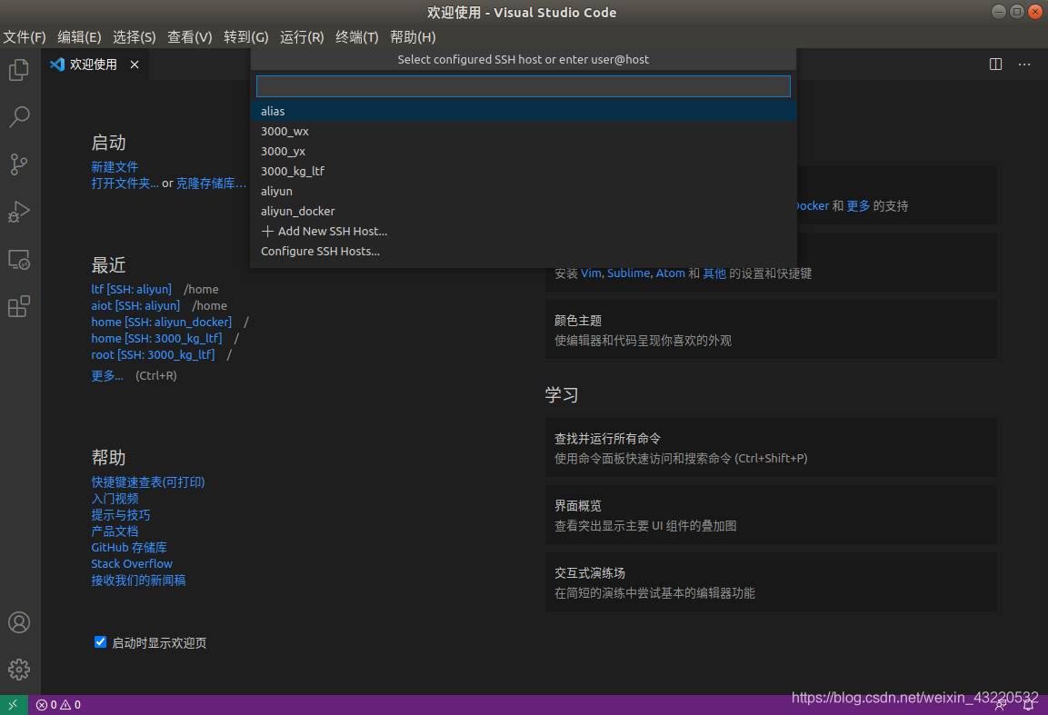
Task: Open the 交互式演练场 card
Action: [772, 582]
